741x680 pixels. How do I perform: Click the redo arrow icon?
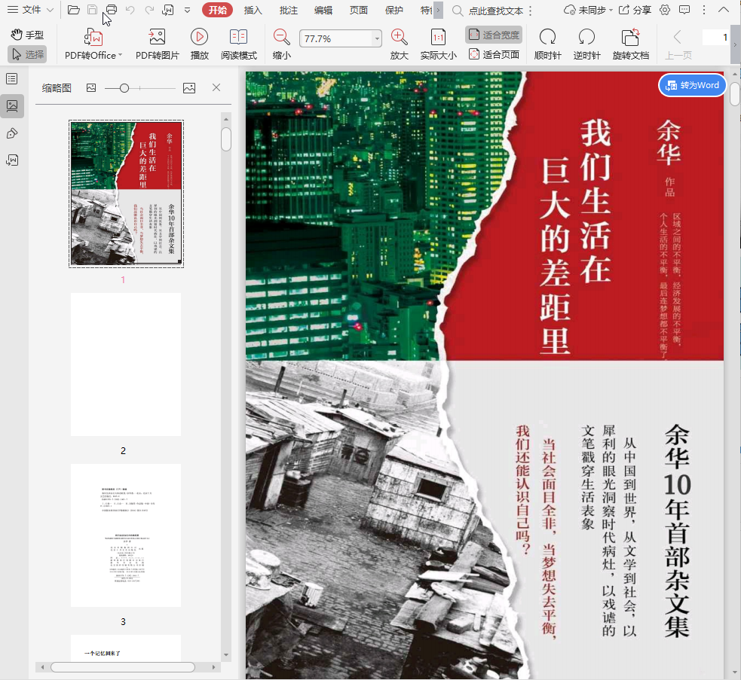(149, 10)
